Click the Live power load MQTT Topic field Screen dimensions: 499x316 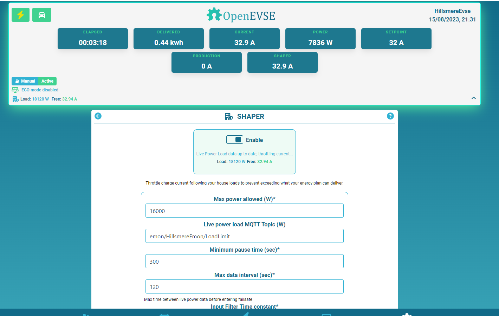245,236
